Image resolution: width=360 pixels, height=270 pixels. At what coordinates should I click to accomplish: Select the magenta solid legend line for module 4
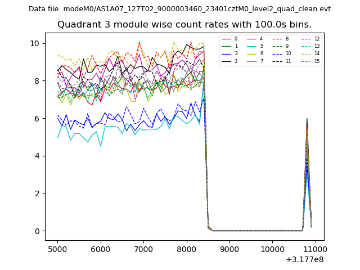[251, 39]
